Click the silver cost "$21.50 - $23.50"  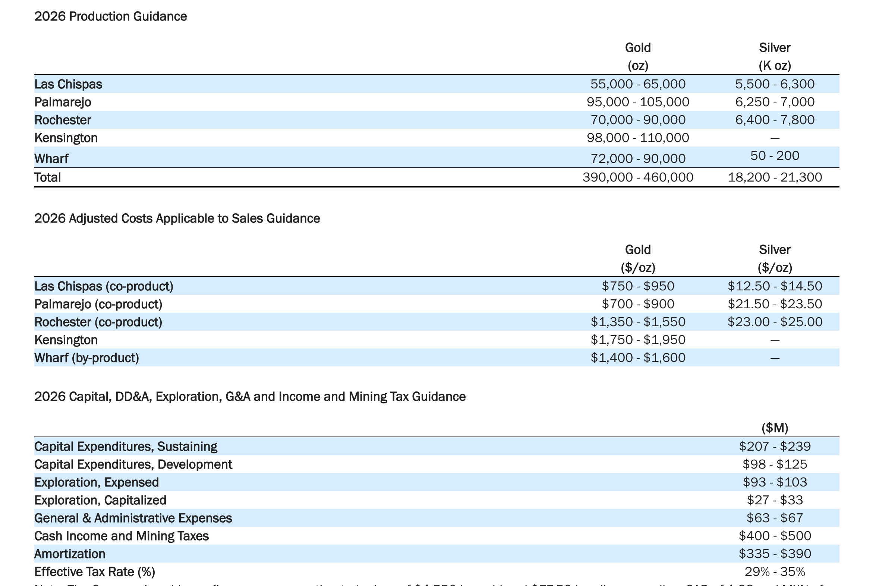pos(775,304)
